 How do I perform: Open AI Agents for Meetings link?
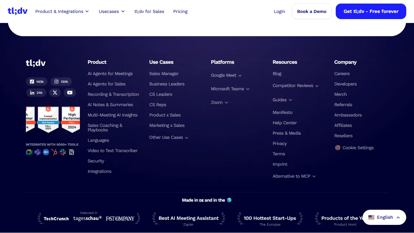tap(110, 73)
